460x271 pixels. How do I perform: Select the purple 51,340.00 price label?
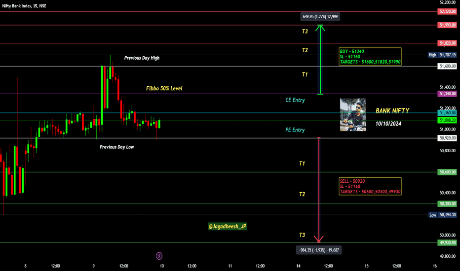[x=447, y=94]
